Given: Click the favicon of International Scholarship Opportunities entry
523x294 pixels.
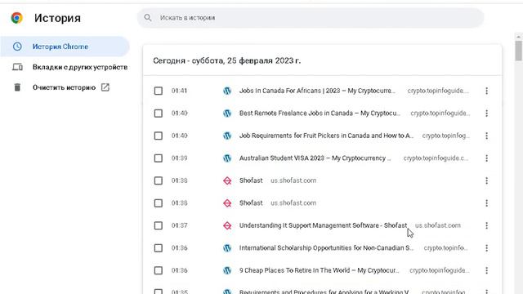Looking at the screenshot, I should coord(227,248).
